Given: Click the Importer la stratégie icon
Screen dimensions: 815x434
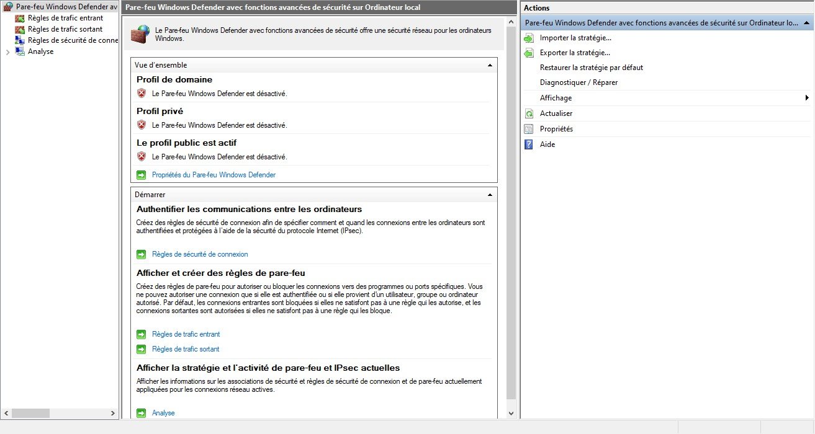Looking at the screenshot, I should pyautogui.click(x=529, y=38).
